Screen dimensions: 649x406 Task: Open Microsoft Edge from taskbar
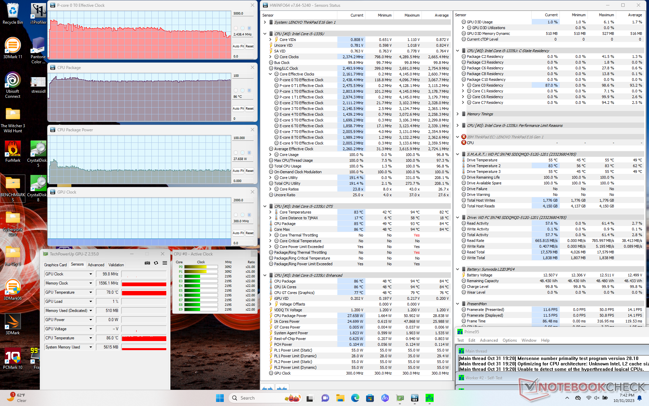[355, 398]
